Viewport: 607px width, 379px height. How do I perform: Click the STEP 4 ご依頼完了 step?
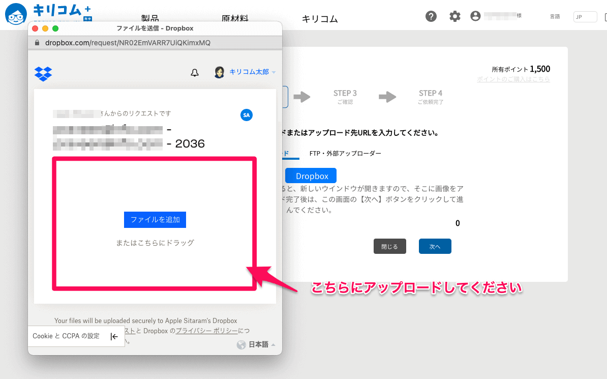pos(431,97)
